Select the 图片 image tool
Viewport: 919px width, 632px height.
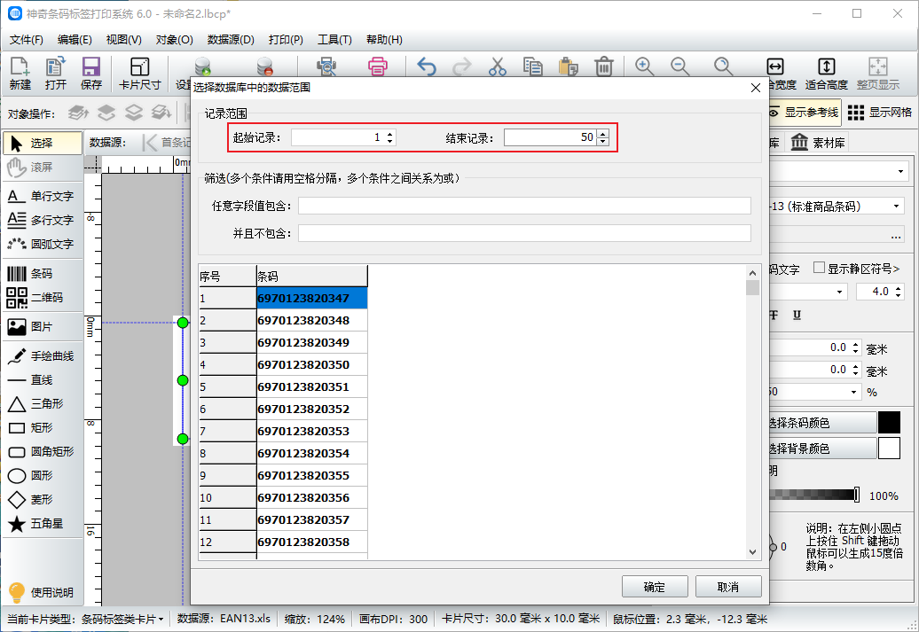pos(43,327)
